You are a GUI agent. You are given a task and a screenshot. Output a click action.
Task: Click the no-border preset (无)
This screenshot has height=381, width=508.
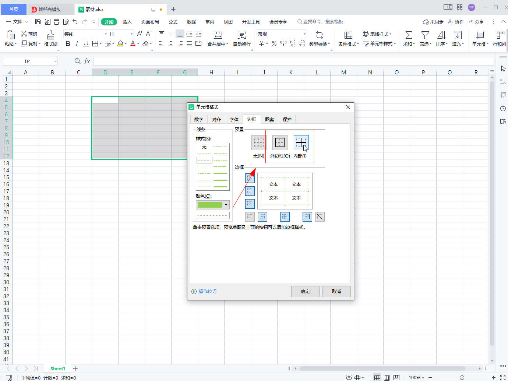pyautogui.click(x=258, y=142)
